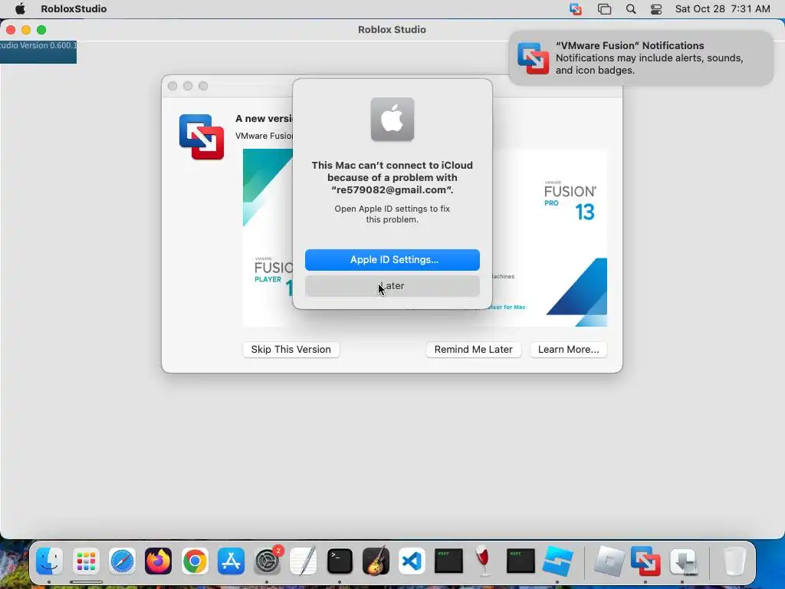Open App Store from the Dock
The height and width of the screenshot is (589, 785).
tap(231, 561)
